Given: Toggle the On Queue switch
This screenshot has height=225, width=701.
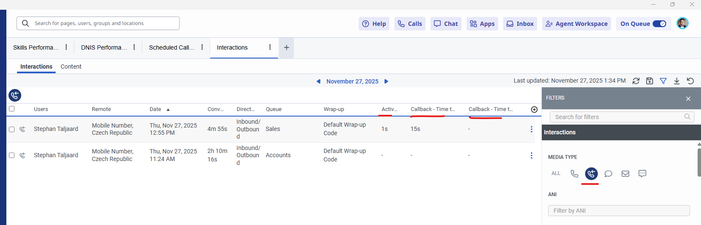Looking at the screenshot, I should pos(659,24).
